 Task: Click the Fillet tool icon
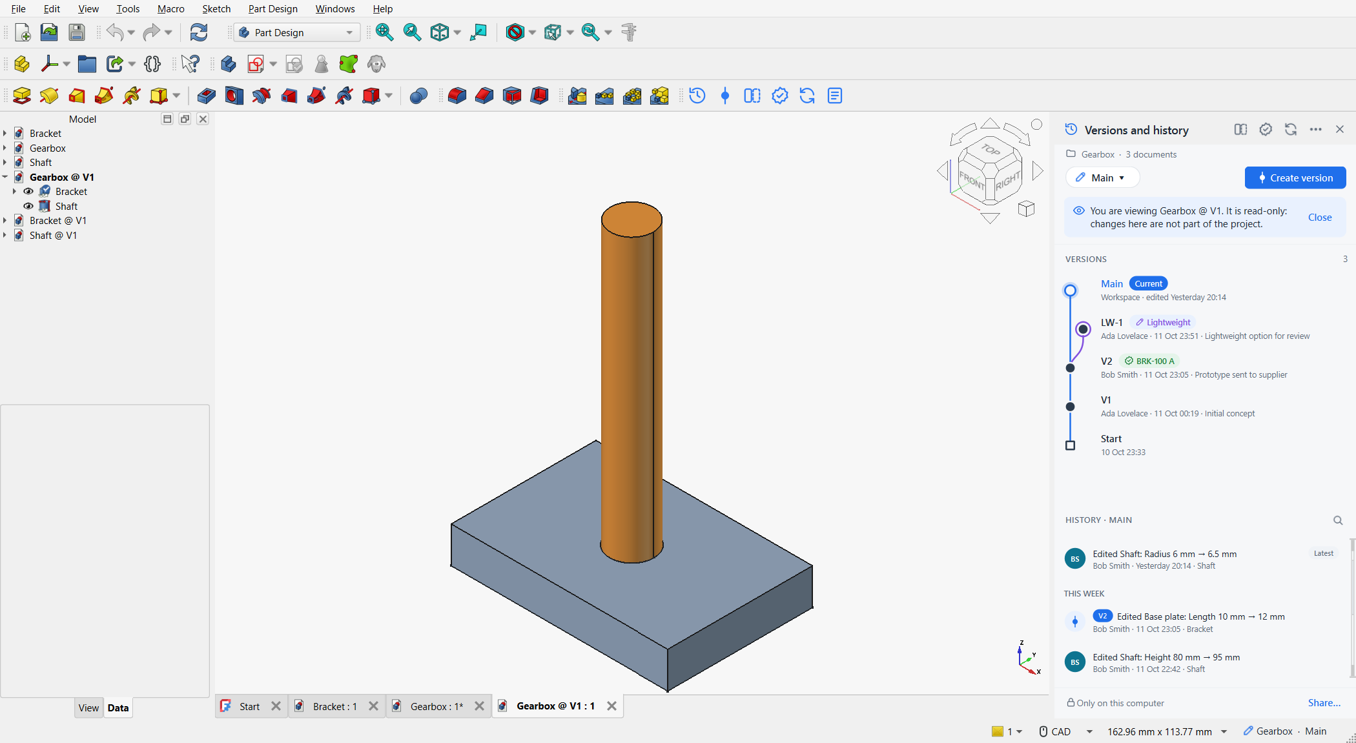(457, 96)
